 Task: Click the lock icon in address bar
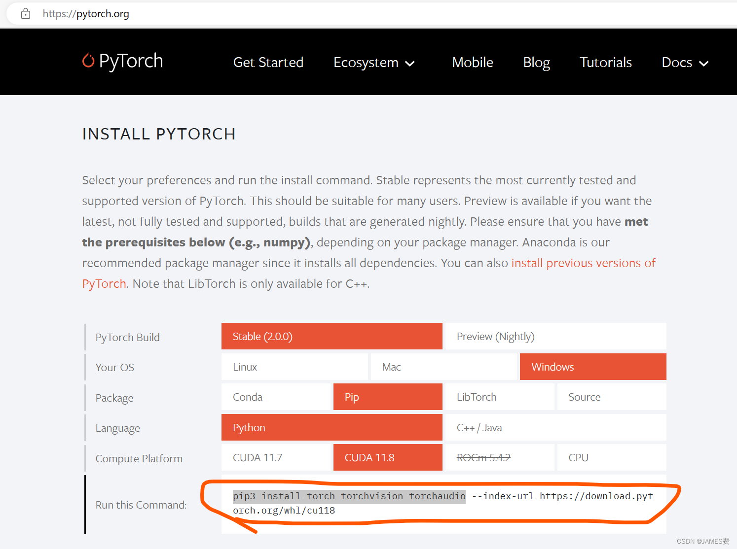(26, 14)
